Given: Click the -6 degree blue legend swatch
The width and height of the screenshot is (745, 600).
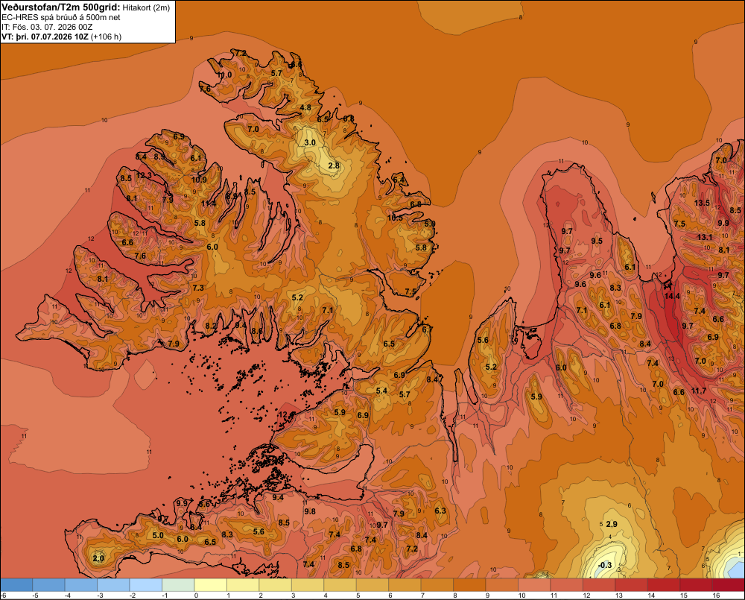Looking at the screenshot, I should (16, 585).
